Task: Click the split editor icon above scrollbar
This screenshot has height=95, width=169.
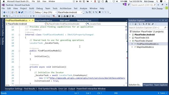Action: [x=126, y=27]
